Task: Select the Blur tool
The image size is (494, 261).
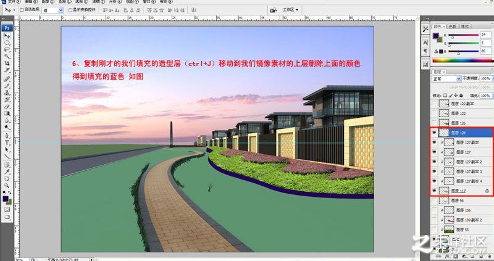Action: tap(7, 120)
